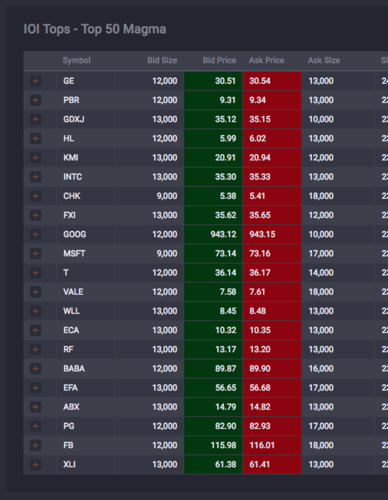Expand the CHK row plus icon
388x500 pixels.
[x=35, y=196]
